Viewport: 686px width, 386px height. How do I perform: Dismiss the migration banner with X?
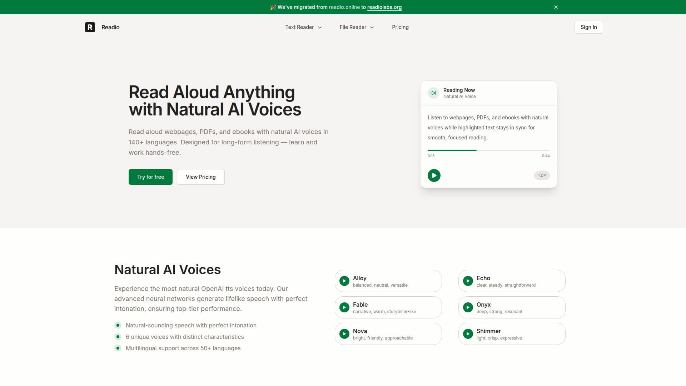click(x=556, y=7)
